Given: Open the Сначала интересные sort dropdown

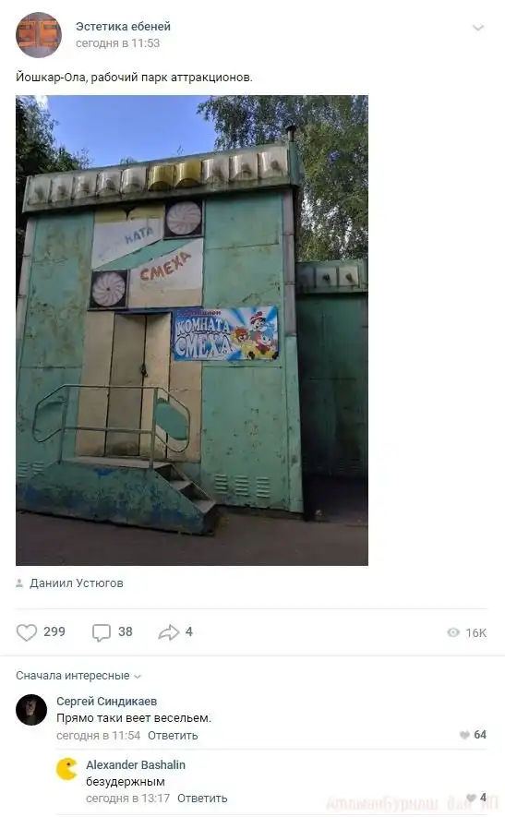Looking at the screenshot, I should click(78, 676).
